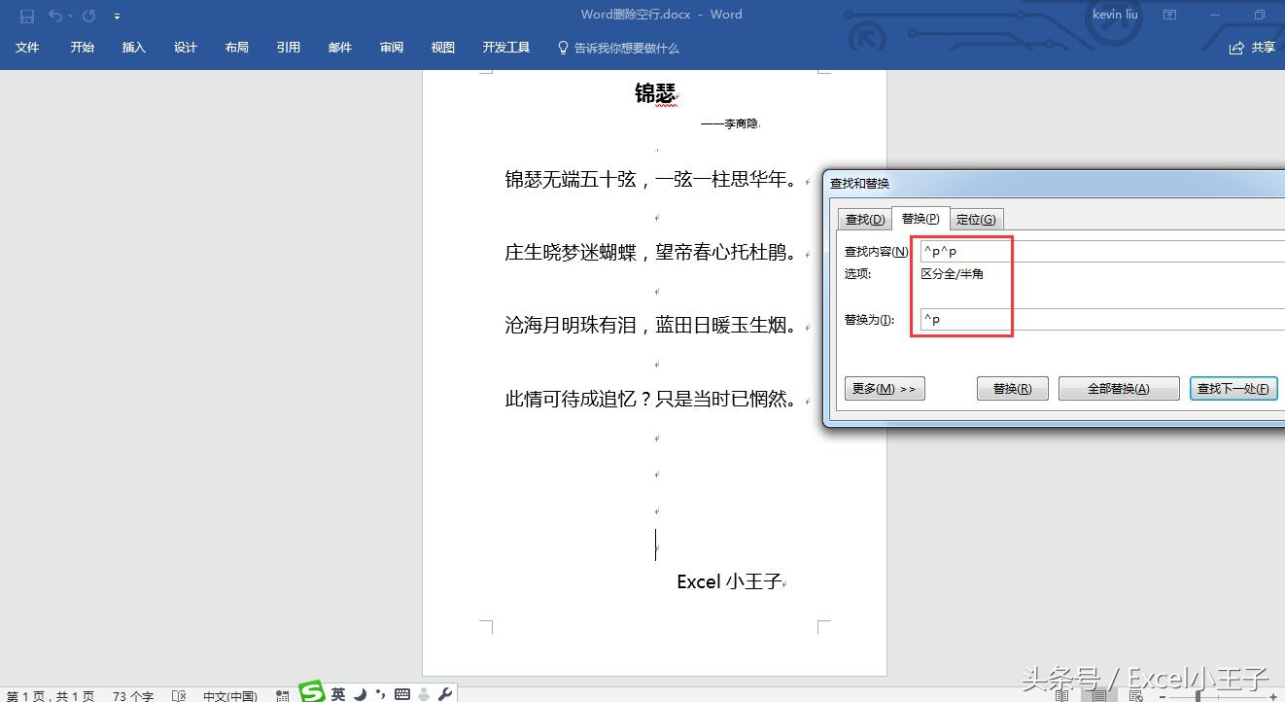
Task: Select the Print Layout view icon
Action: [1099, 696]
